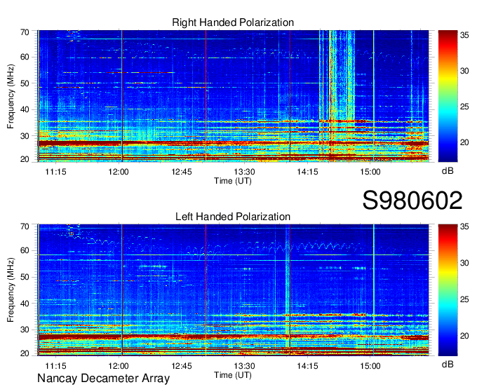Click the 30 dB label on the Left Handed colorbar

pyautogui.click(x=464, y=263)
